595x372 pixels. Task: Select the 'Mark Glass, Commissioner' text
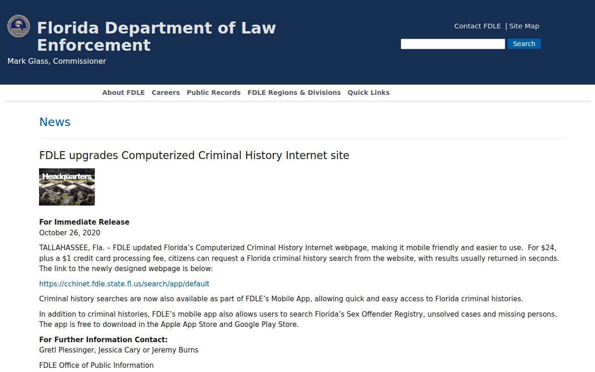point(57,61)
